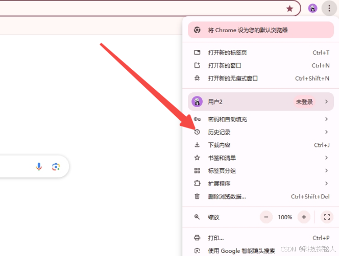Click the Ctrl+Shift+N shortcut text
Viewport: 340px width, 256px height.
(312, 79)
